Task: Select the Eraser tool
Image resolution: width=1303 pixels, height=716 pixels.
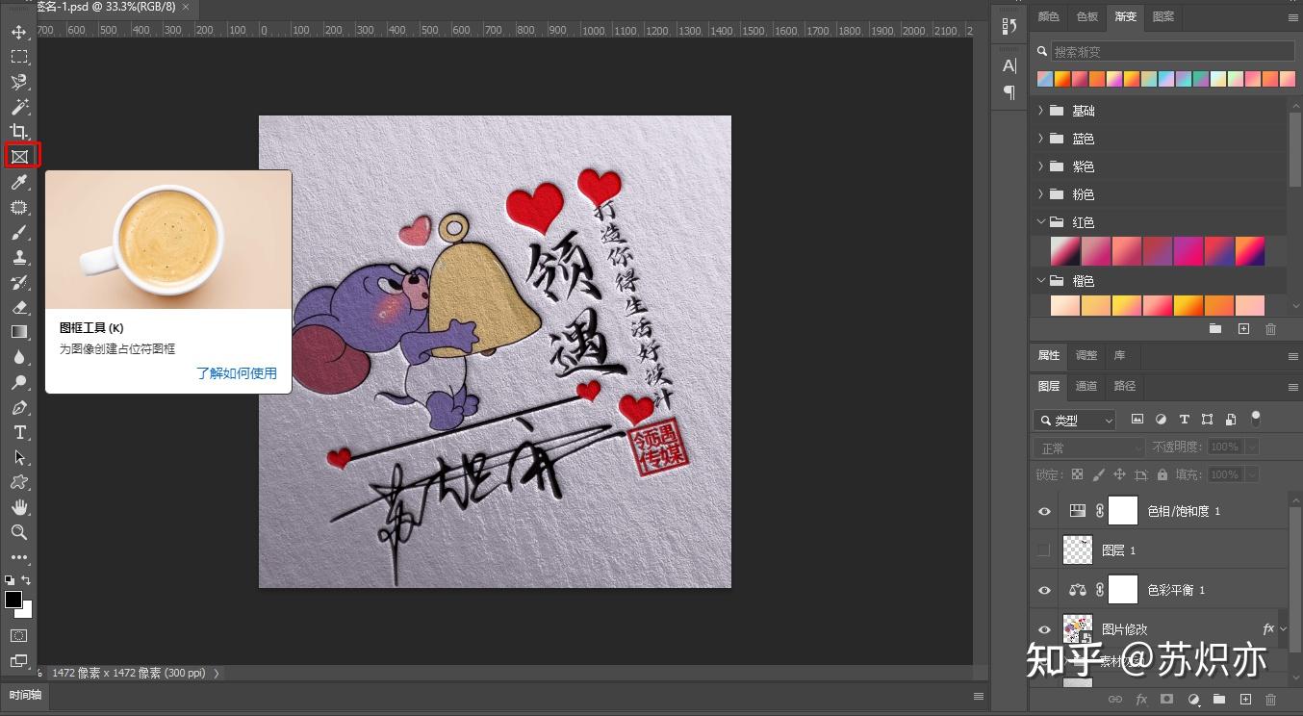Action: point(19,307)
